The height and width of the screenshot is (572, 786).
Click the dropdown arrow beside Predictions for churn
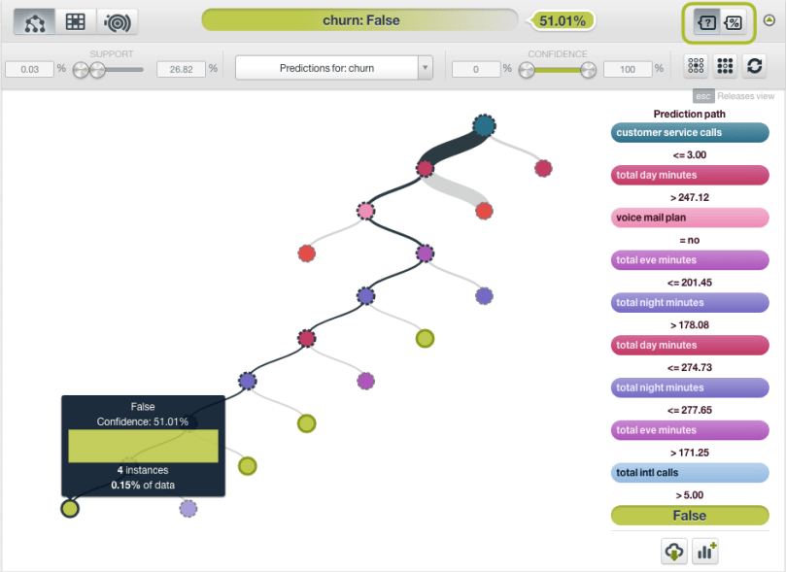(x=425, y=68)
